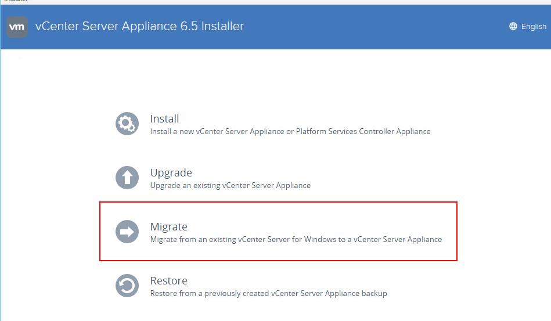Click the Install new vCenter Server Appliance description
551x321 pixels.
tap(290, 131)
